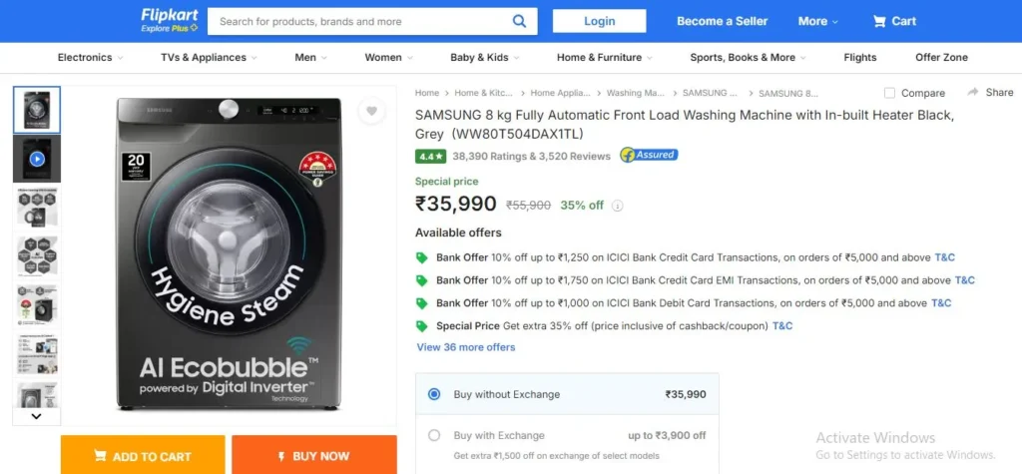
Task: Click the ADD TO CART button
Action: [143, 455]
